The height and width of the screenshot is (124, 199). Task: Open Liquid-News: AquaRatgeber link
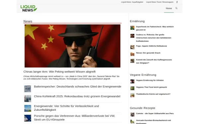(132, 2)
